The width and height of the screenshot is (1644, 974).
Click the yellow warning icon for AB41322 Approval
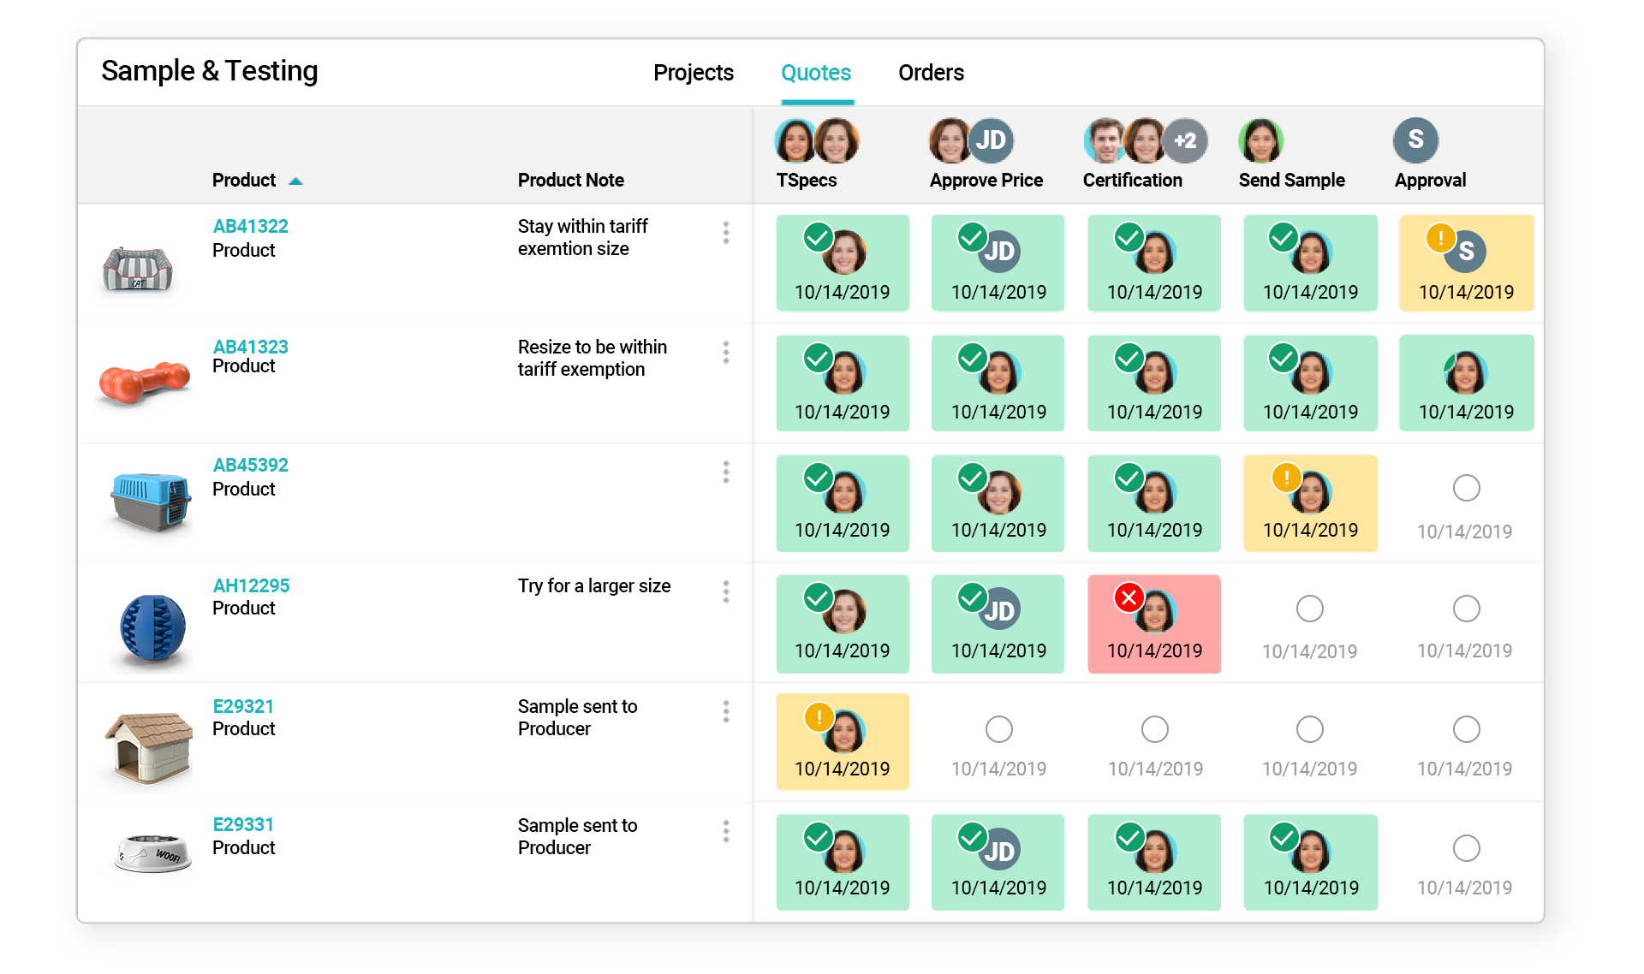click(x=1440, y=238)
